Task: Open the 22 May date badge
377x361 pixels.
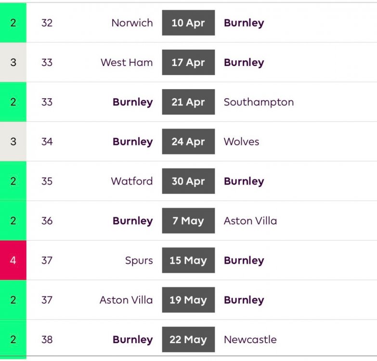Action: [x=188, y=339]
